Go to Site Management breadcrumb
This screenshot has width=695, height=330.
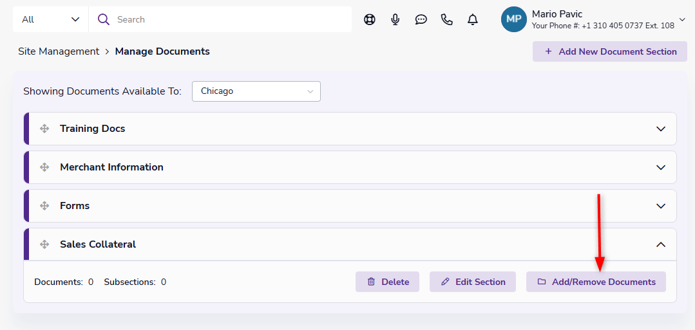click(x=59, y=51)
